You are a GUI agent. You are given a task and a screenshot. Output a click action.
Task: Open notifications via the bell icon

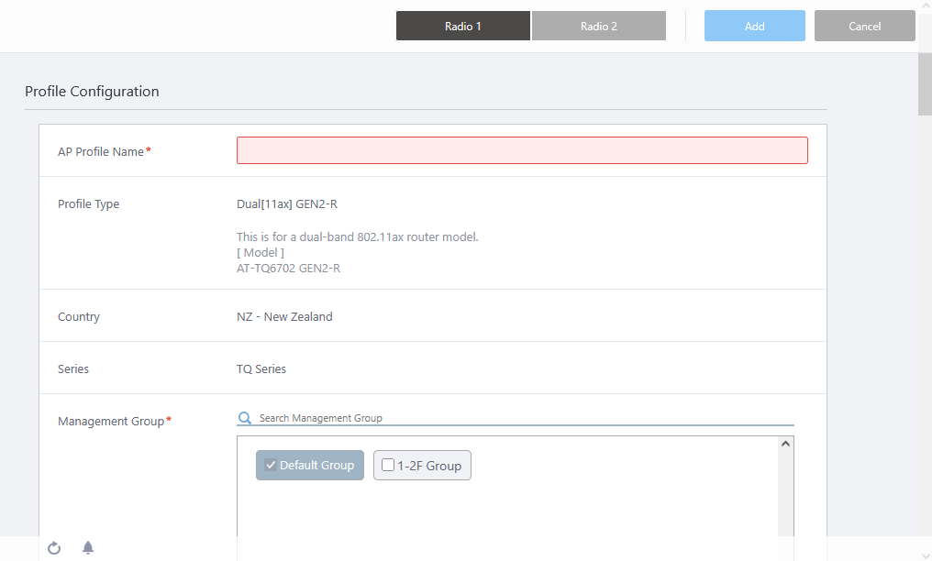click(88, 548)
